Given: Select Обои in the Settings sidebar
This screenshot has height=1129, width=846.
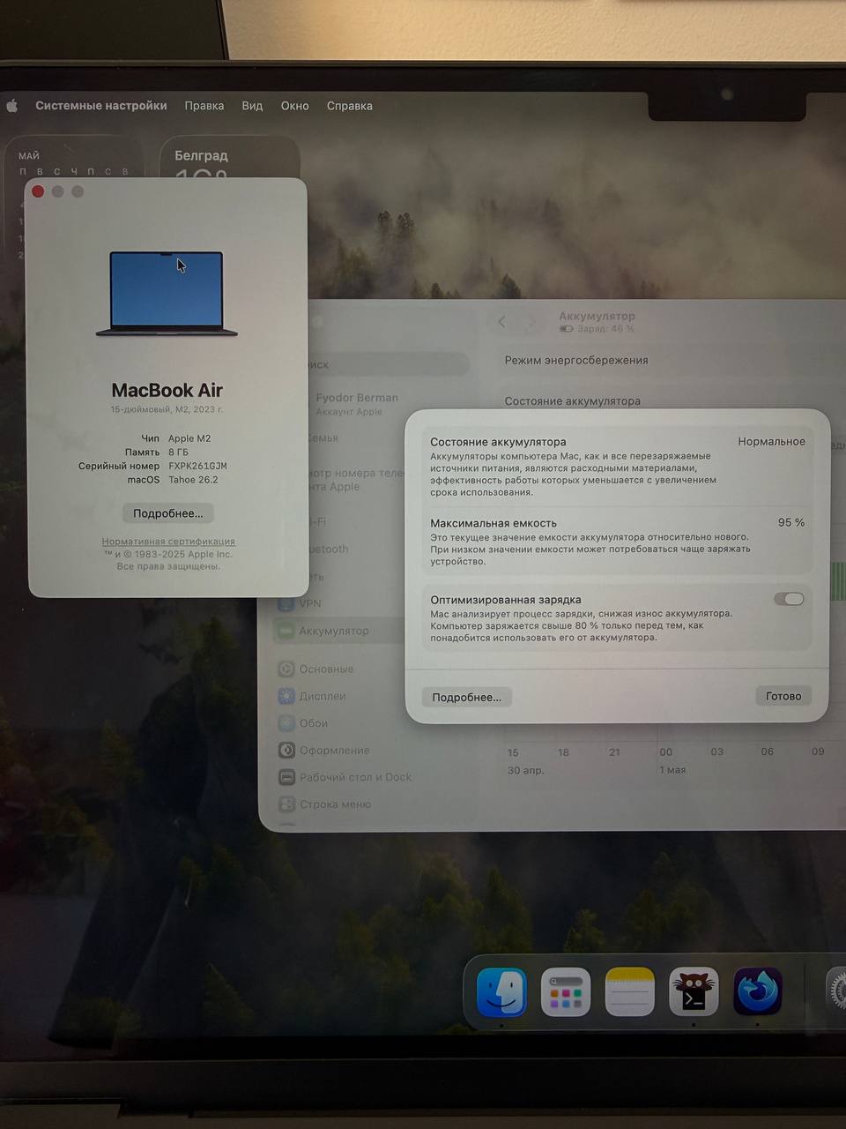Looking at the screenshot, I should point(304,723).
